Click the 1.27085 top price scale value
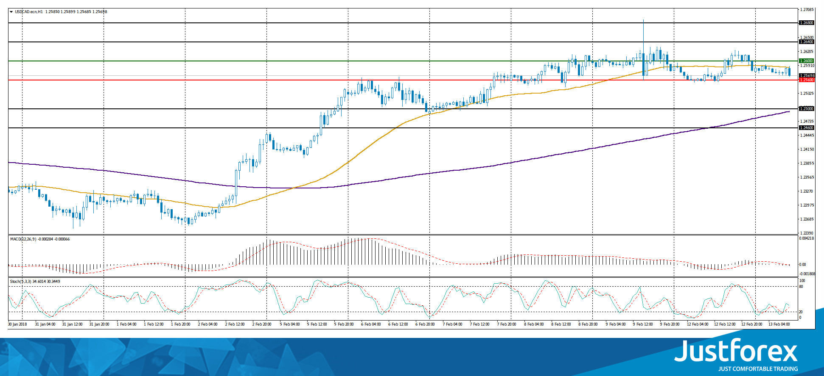This screenshot has height=376, width=824. [x=807, y=9]
